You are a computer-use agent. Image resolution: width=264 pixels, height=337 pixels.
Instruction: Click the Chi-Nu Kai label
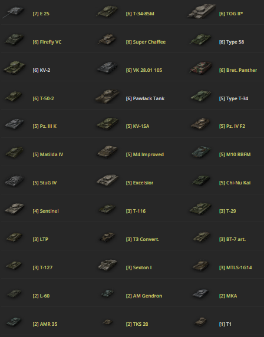tap(235, 183)
